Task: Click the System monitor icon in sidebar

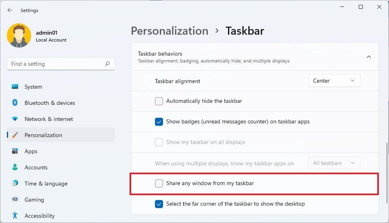Action: [15, 87]
